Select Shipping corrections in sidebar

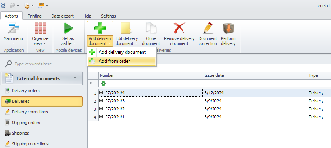(x=42, y=143)
